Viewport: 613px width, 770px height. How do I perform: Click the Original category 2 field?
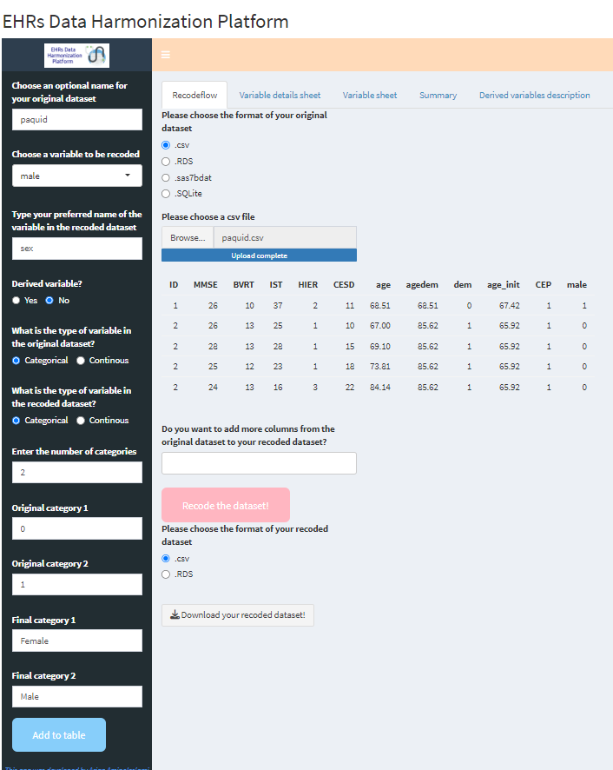click(x=77, y=584)
